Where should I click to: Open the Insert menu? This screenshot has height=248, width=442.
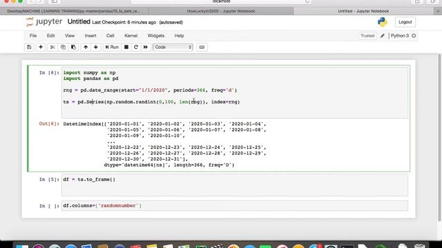pyautogui.click(x=90, y=36)
